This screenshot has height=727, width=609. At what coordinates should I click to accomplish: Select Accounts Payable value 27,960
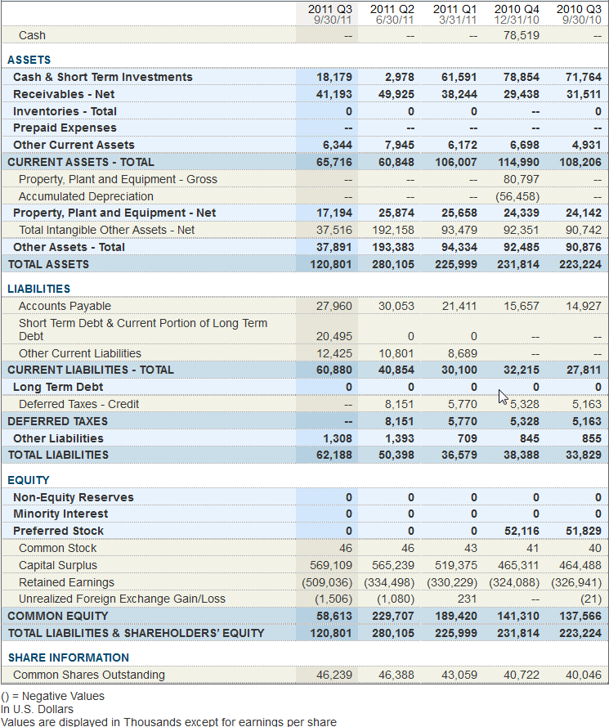click(x=334, y=306)
